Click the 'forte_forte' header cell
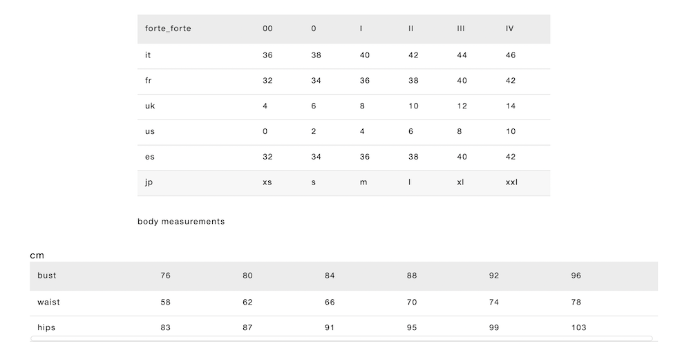The width and height of the screenshot is (691, 355). pos(168,29)
